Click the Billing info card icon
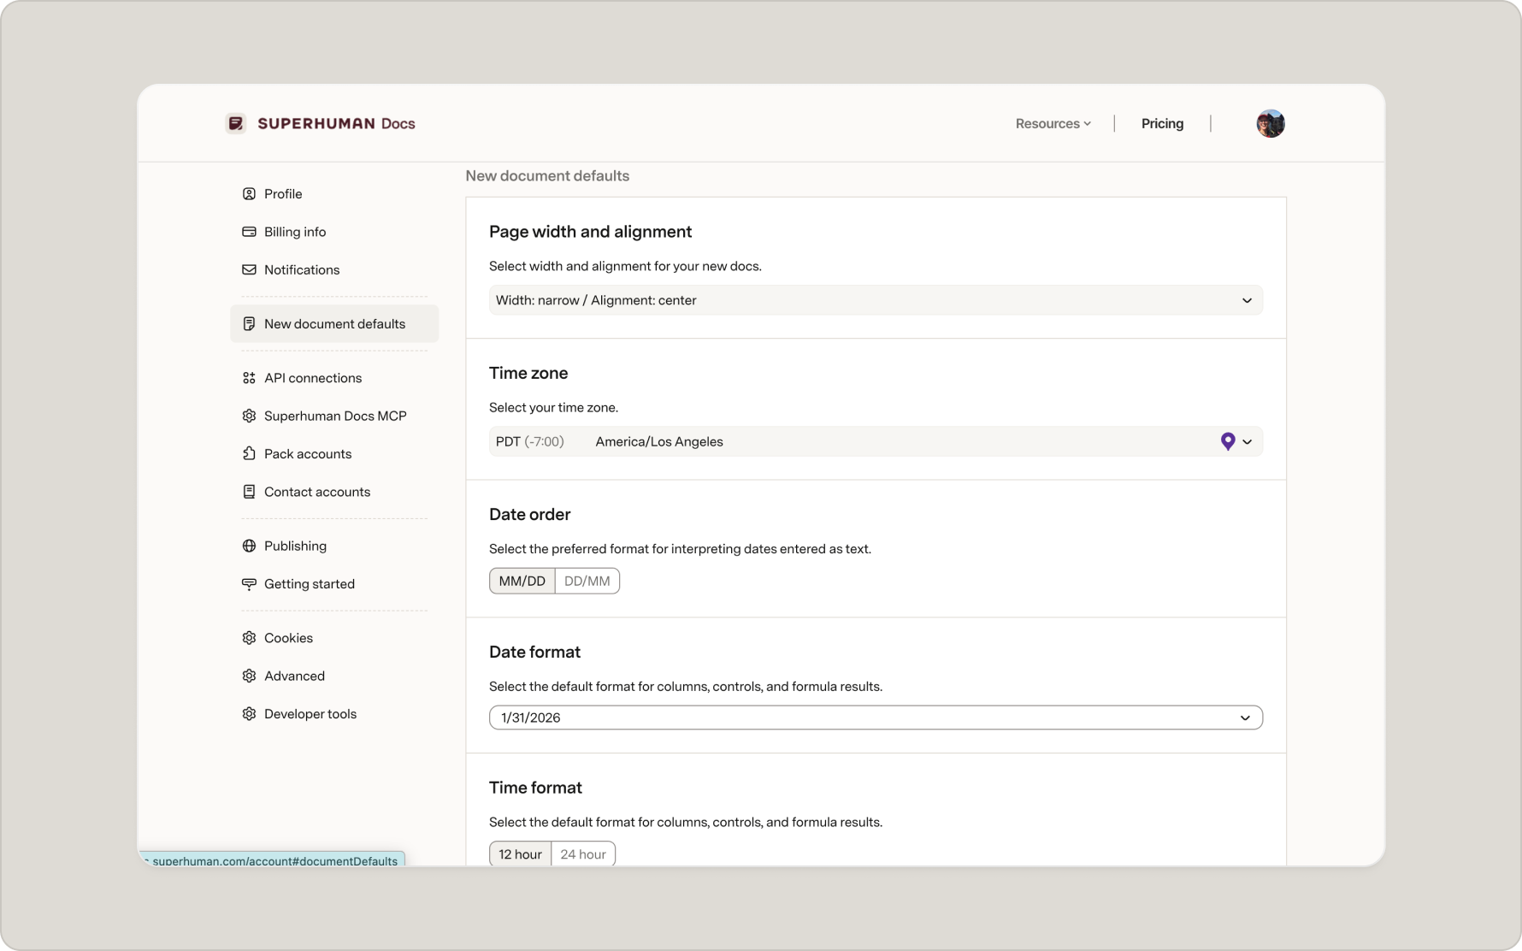 (249, 232)
